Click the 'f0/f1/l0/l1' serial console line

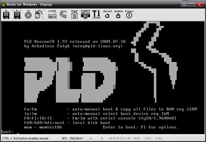[100, 118]
